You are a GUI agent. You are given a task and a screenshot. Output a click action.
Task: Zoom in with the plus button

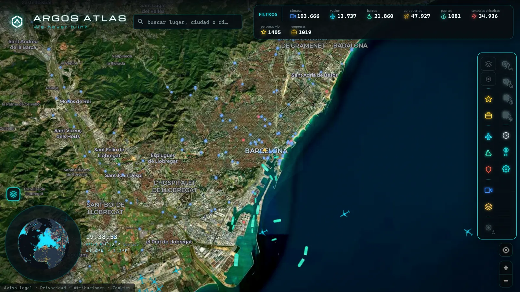tap(506, 268)
